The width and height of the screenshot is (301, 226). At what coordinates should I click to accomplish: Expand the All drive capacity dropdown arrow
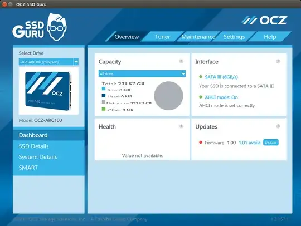point(183,73)
